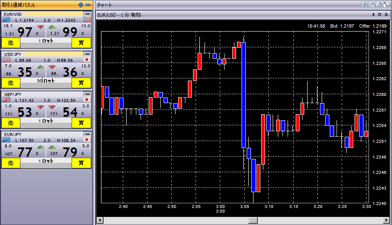Click the EUR/USD bid price 97
392x225 pixels.
25,32
